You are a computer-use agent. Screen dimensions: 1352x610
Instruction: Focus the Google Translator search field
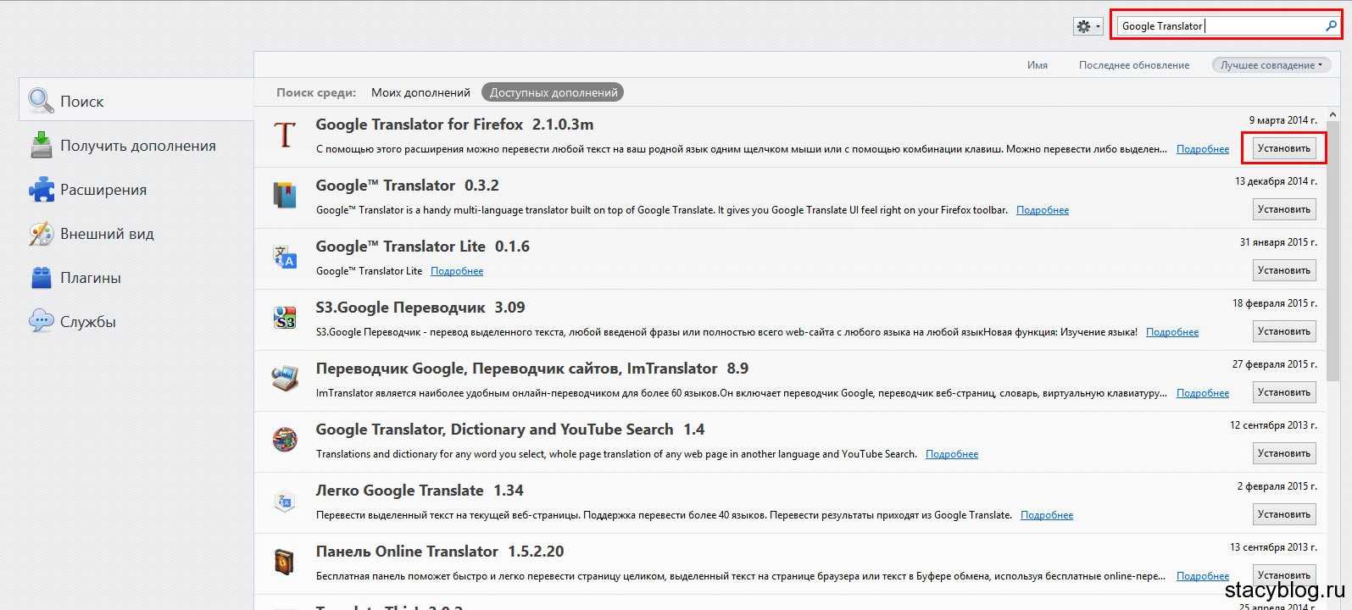click(1221, 26)
